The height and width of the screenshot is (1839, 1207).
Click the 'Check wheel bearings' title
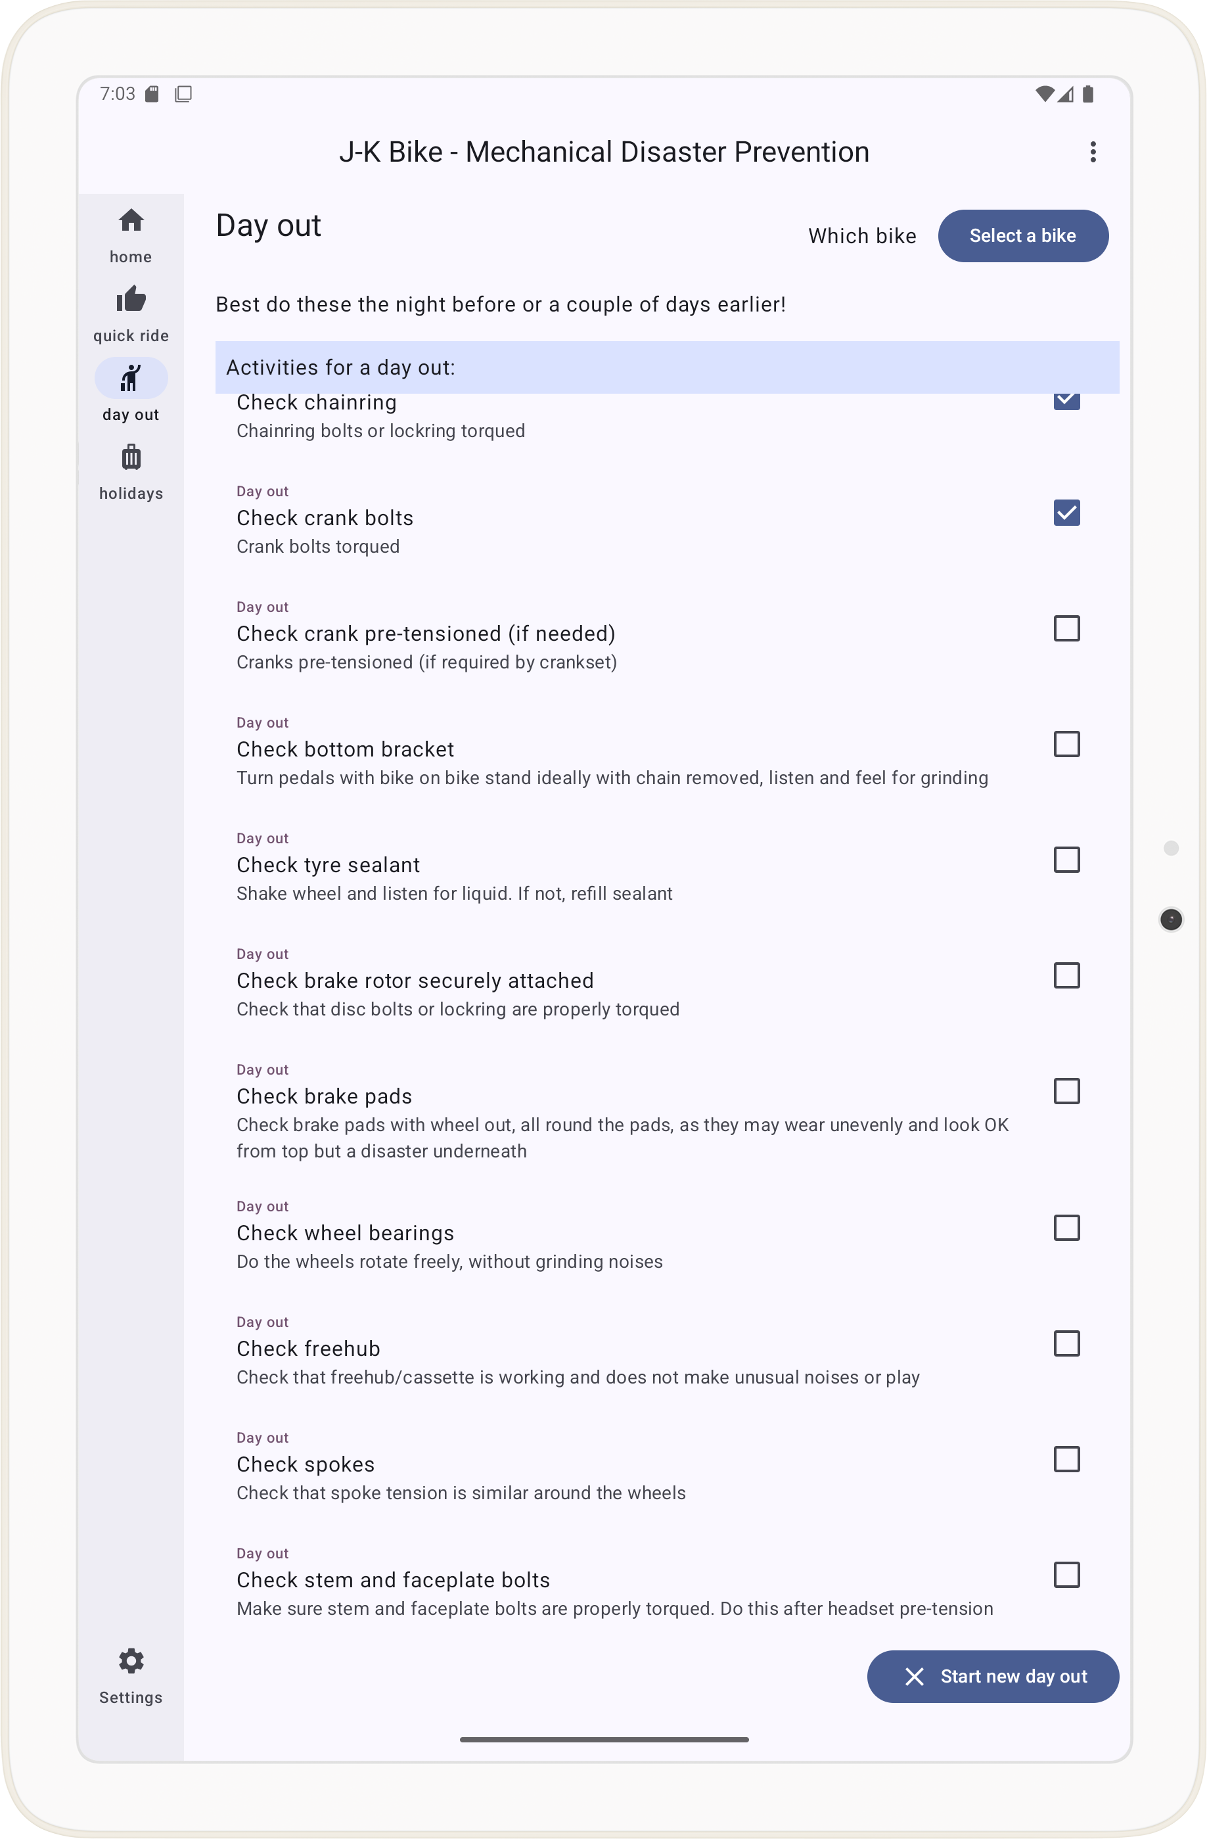[345, 1232]
